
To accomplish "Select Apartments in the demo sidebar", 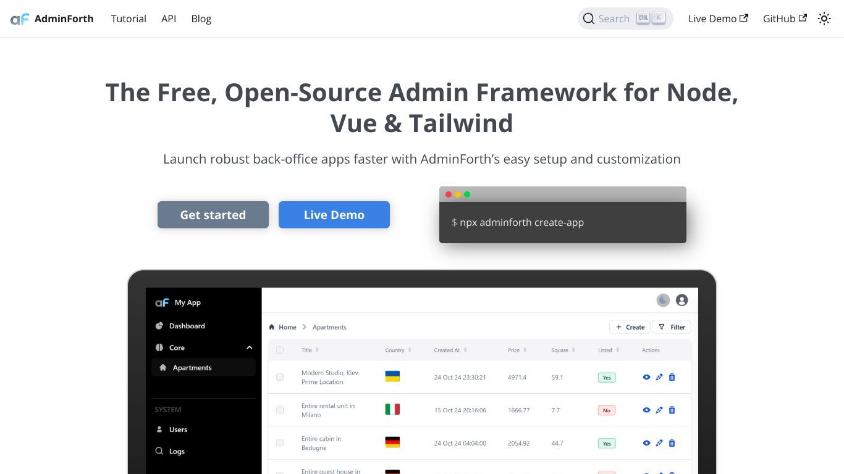I will coord(203,367).
